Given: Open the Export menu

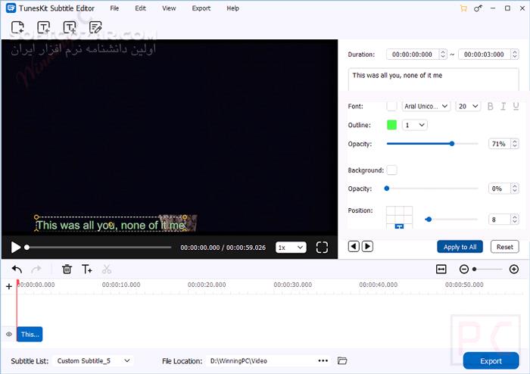Looking at the screenshot, I should 201,8.
